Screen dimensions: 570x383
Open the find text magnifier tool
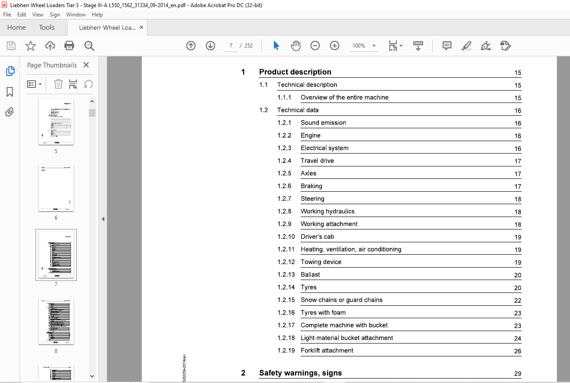[89, 46]
